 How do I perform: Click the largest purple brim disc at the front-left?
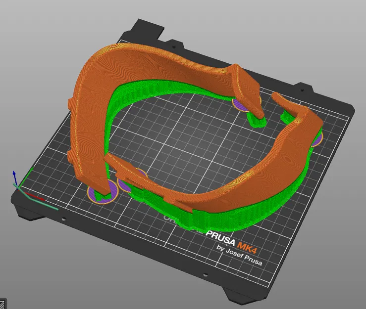click(x=103, y=192)
